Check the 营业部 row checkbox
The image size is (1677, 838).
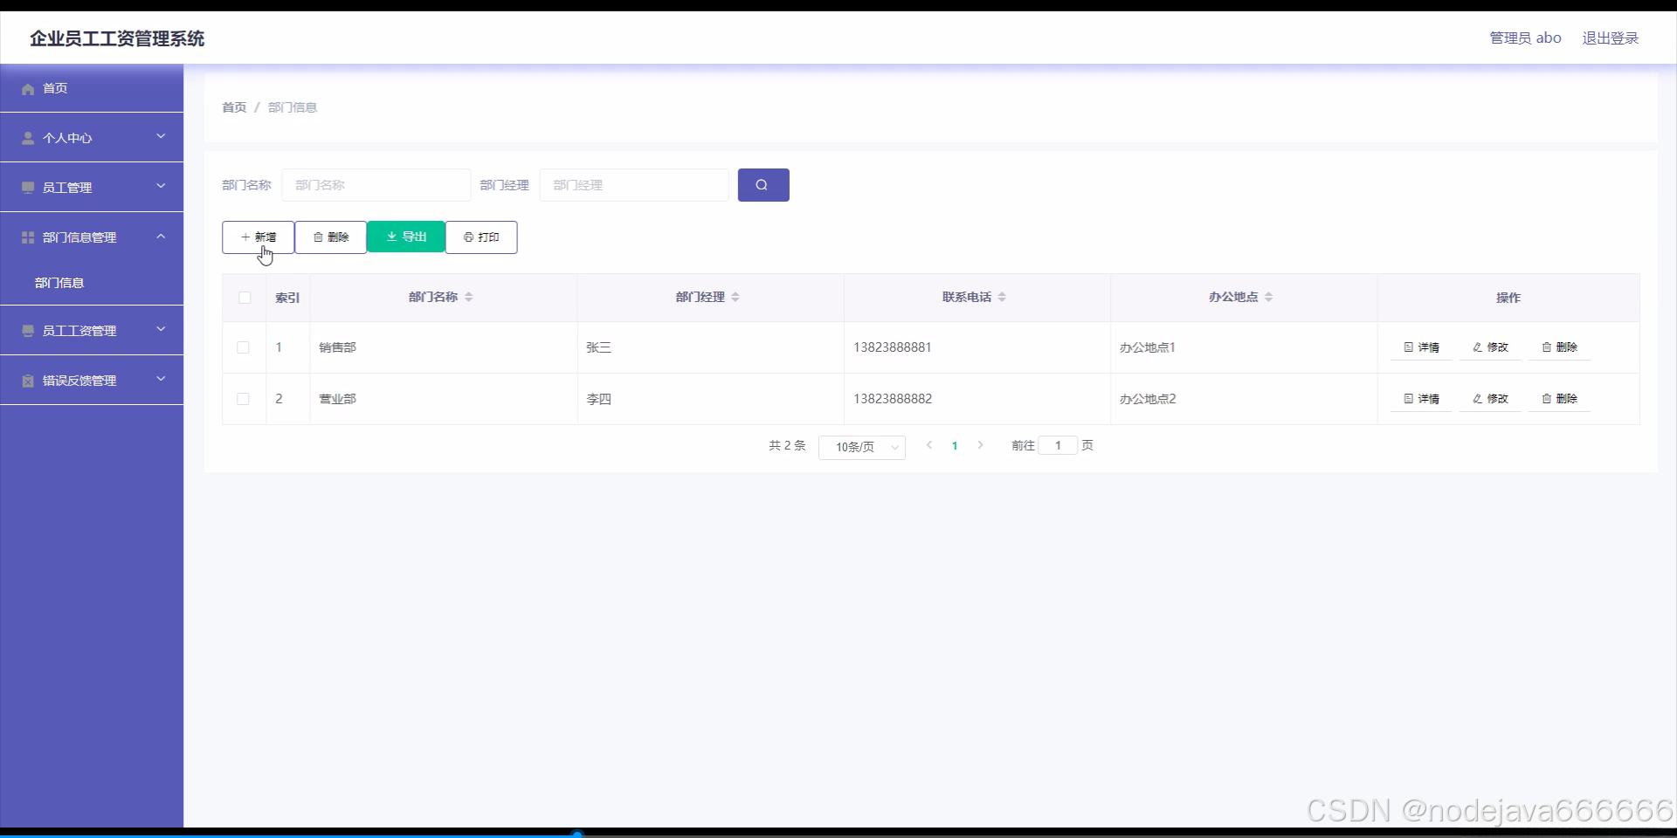tap(244, 399)
